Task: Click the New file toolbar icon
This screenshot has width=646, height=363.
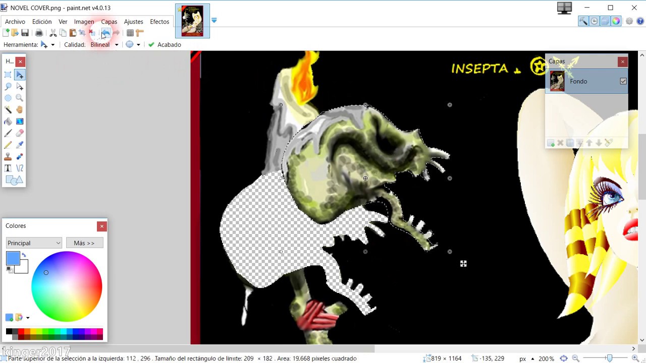Action: 6,33
